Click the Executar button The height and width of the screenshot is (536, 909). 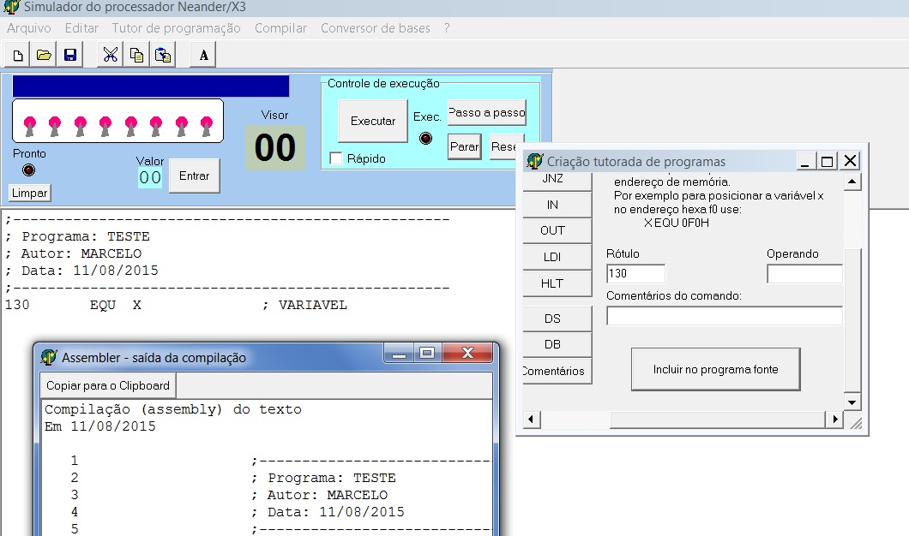coord(373,121)
